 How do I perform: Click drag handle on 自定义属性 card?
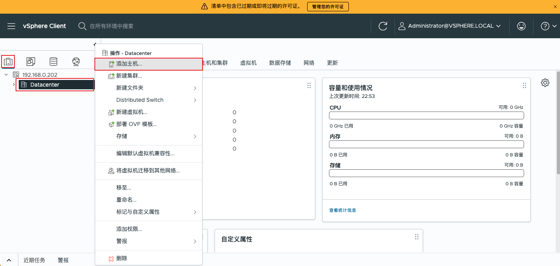coord(417,237)
